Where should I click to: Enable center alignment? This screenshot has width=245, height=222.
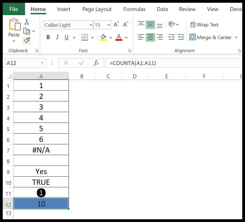pos(150,37)
